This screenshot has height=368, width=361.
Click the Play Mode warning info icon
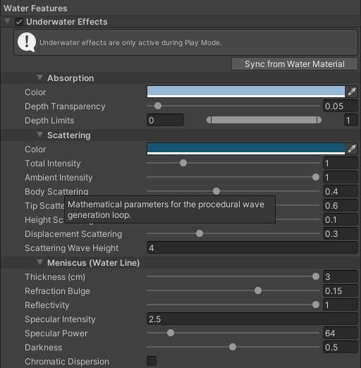(x=27, y=42)
